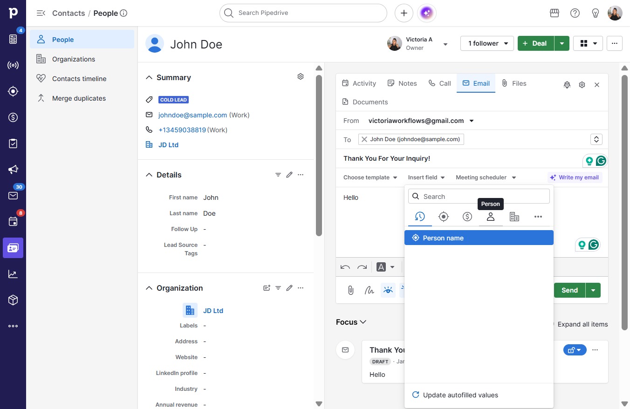
Task: Open the From email address dropdown
Action: pos(472,121)
